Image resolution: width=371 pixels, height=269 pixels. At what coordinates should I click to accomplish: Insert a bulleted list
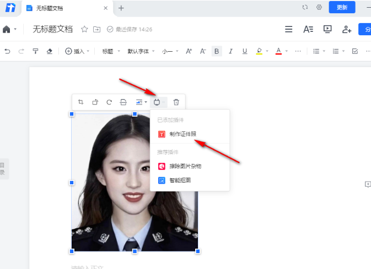[316, 51]
